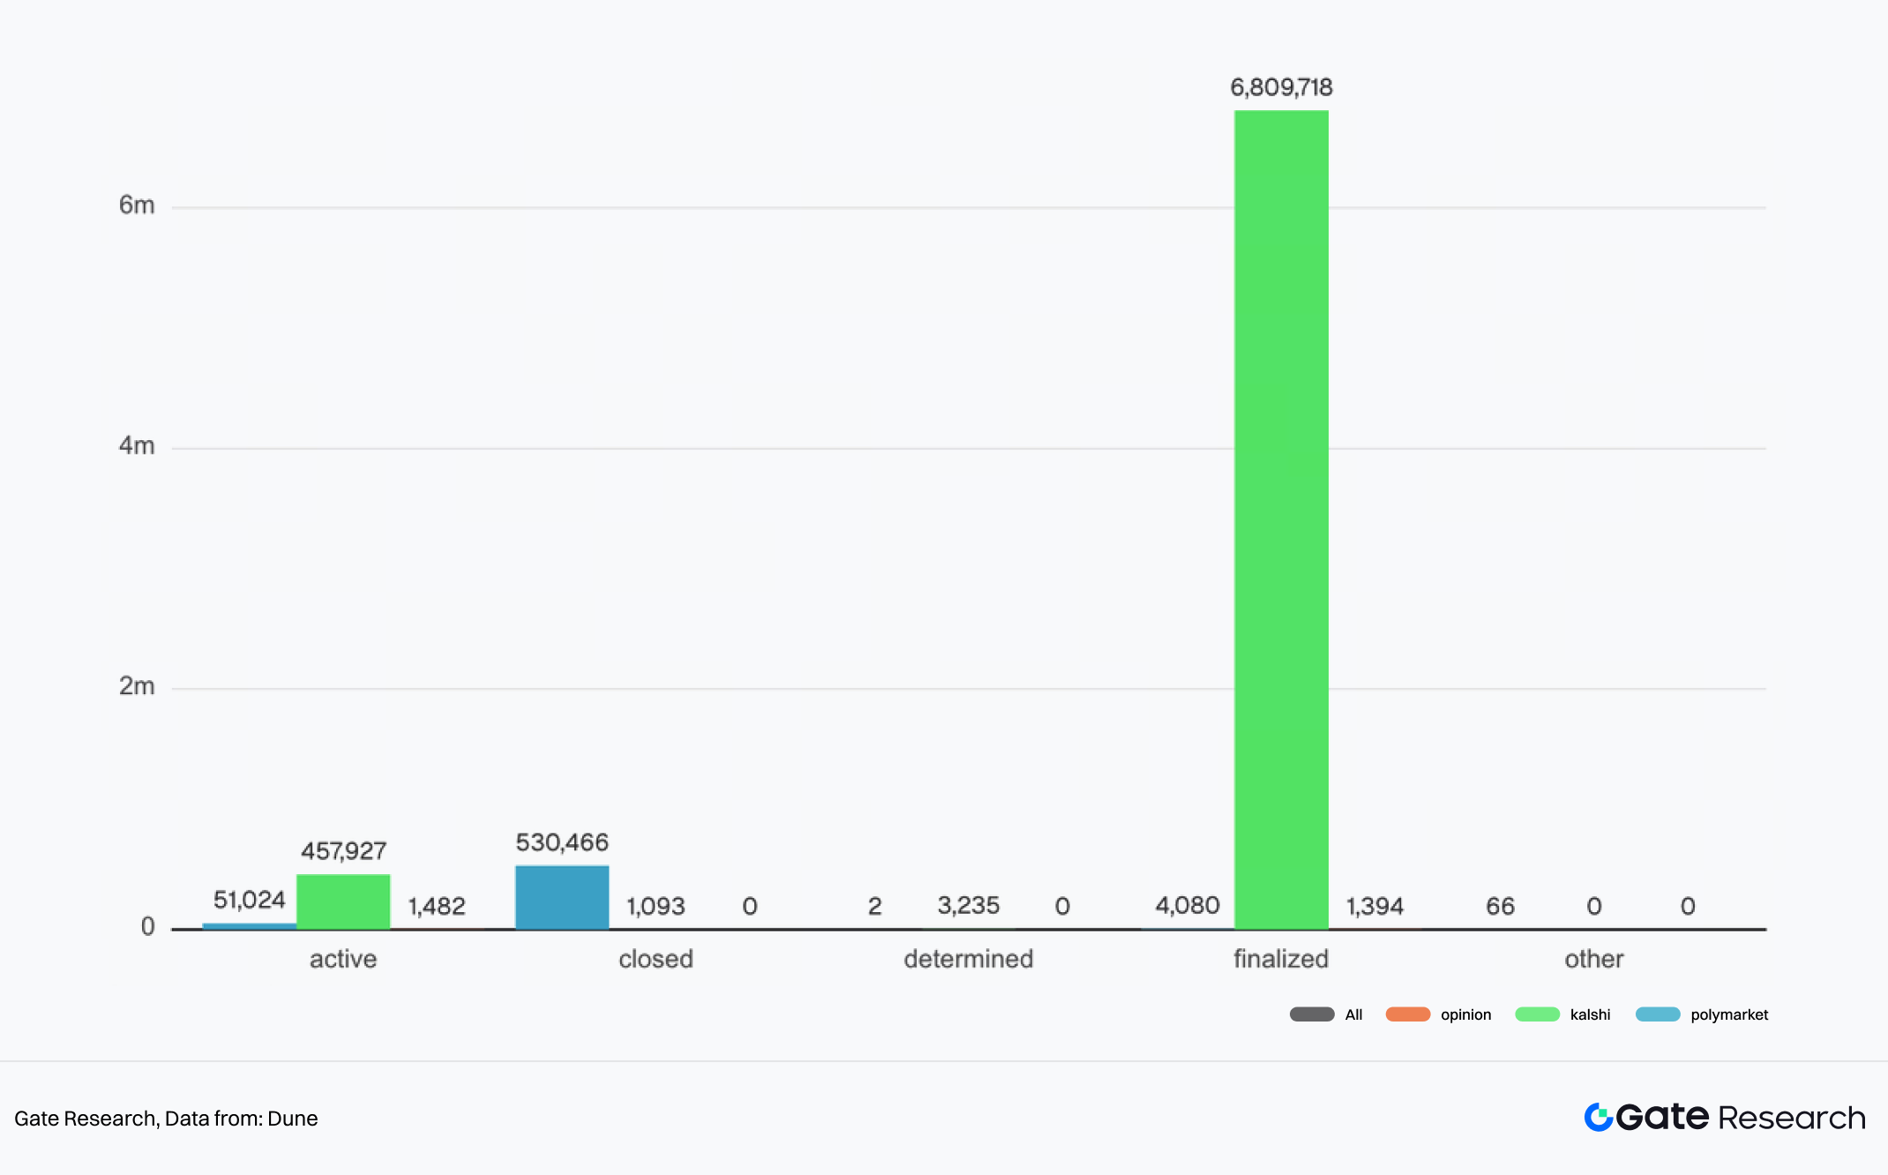Toggle the green kalshi legend swatch

tap(1537, 1014)
